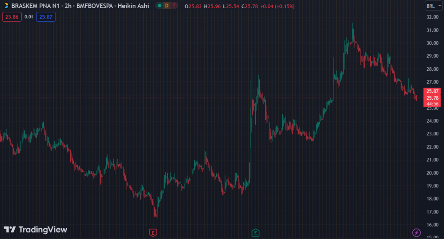Click the 17.00 price scale label
This screenshot has height=239, width=444.
tap(432, 212)
